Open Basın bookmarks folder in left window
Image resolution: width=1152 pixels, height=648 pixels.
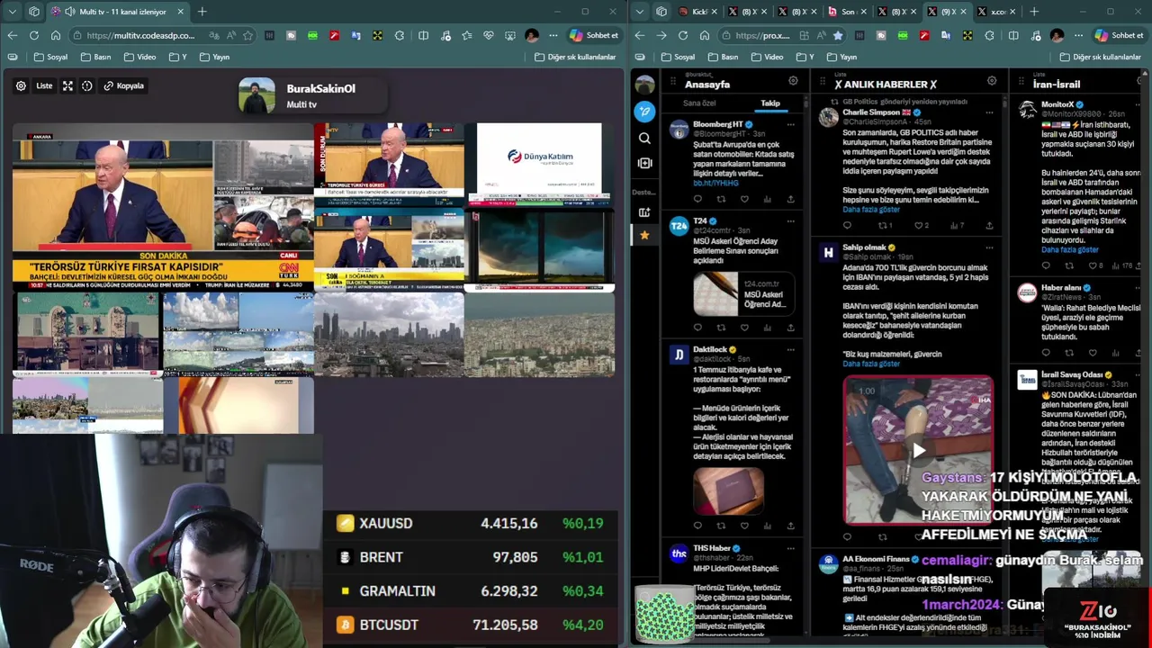point(97,57)
